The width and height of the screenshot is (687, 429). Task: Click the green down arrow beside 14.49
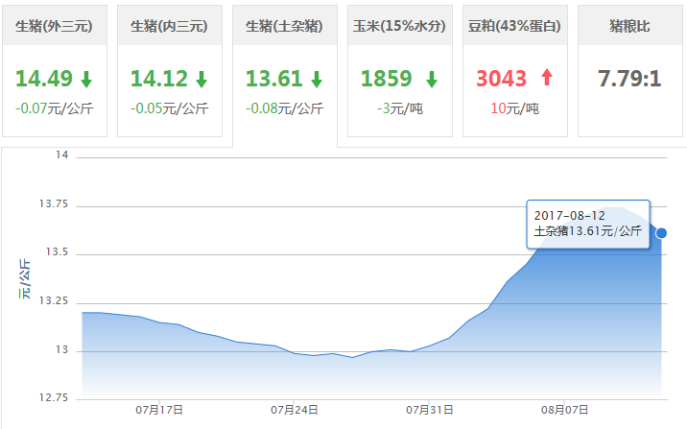[x=86, y=79]
